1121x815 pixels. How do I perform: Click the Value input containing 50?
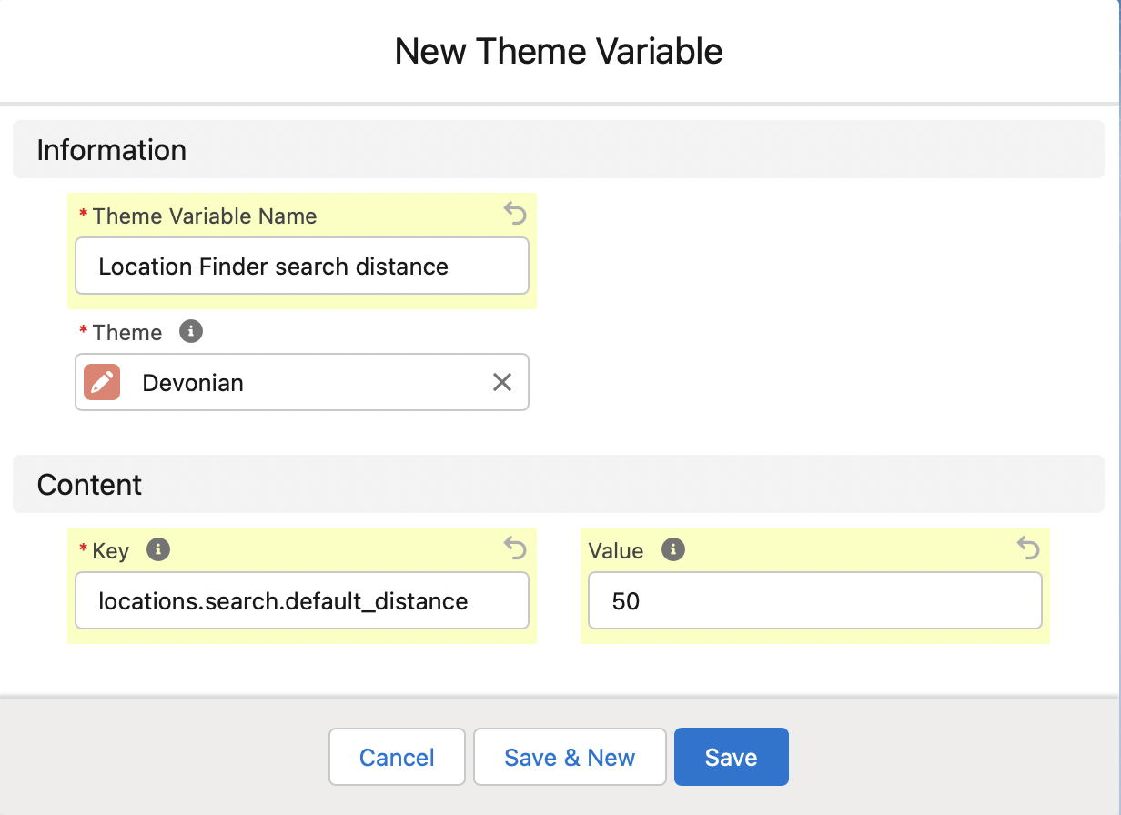(814, 600)
